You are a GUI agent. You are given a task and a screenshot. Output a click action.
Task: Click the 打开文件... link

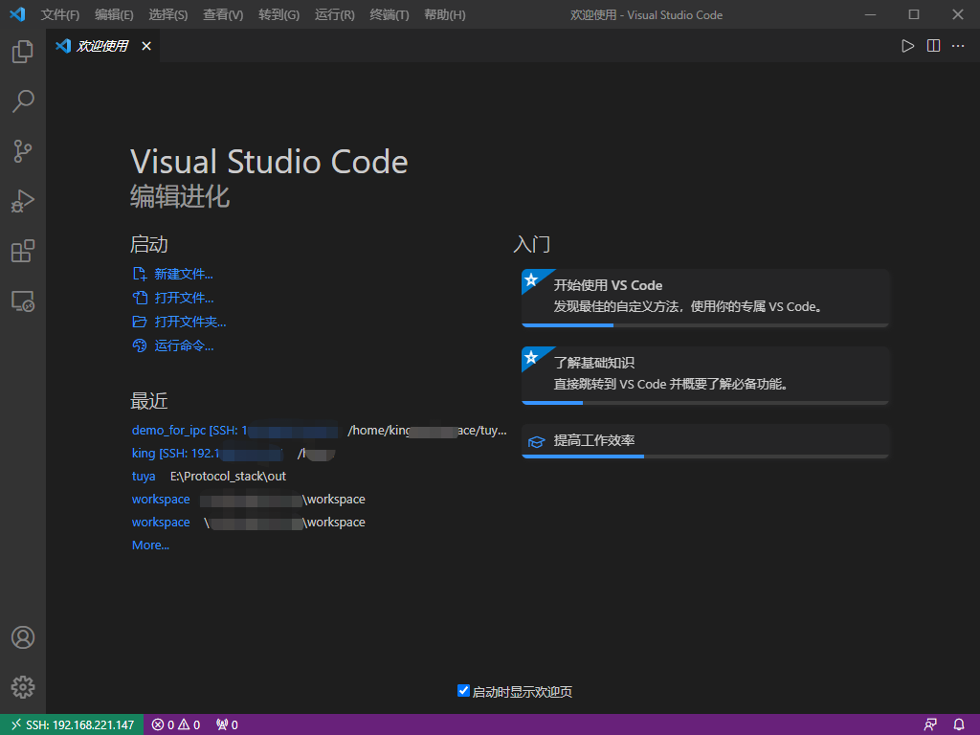click(x=173, y=299)
